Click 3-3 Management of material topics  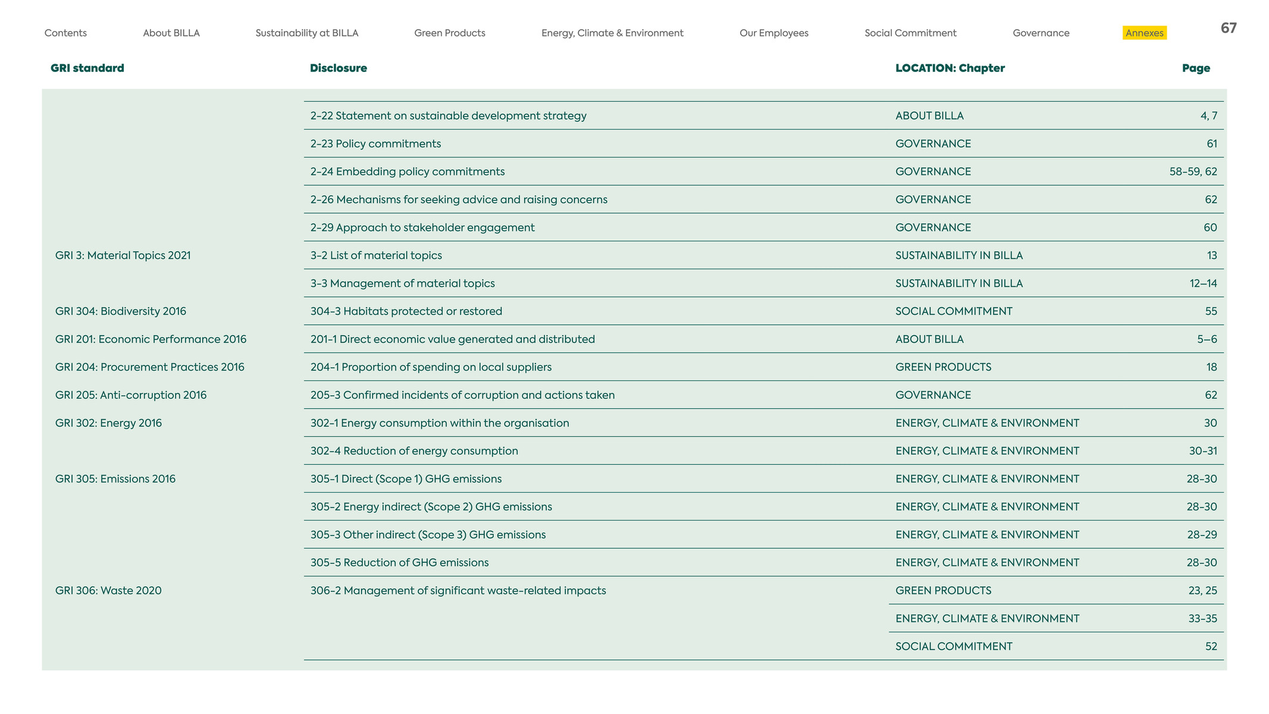(402, 283)
